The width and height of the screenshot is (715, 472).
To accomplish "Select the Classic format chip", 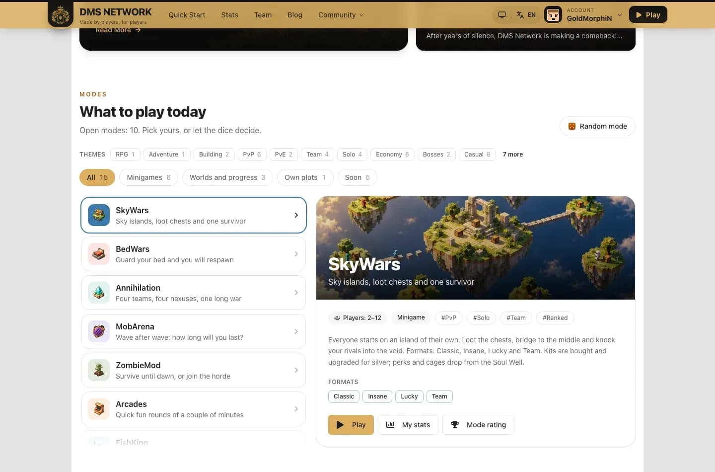I will [x=344, y=396].
